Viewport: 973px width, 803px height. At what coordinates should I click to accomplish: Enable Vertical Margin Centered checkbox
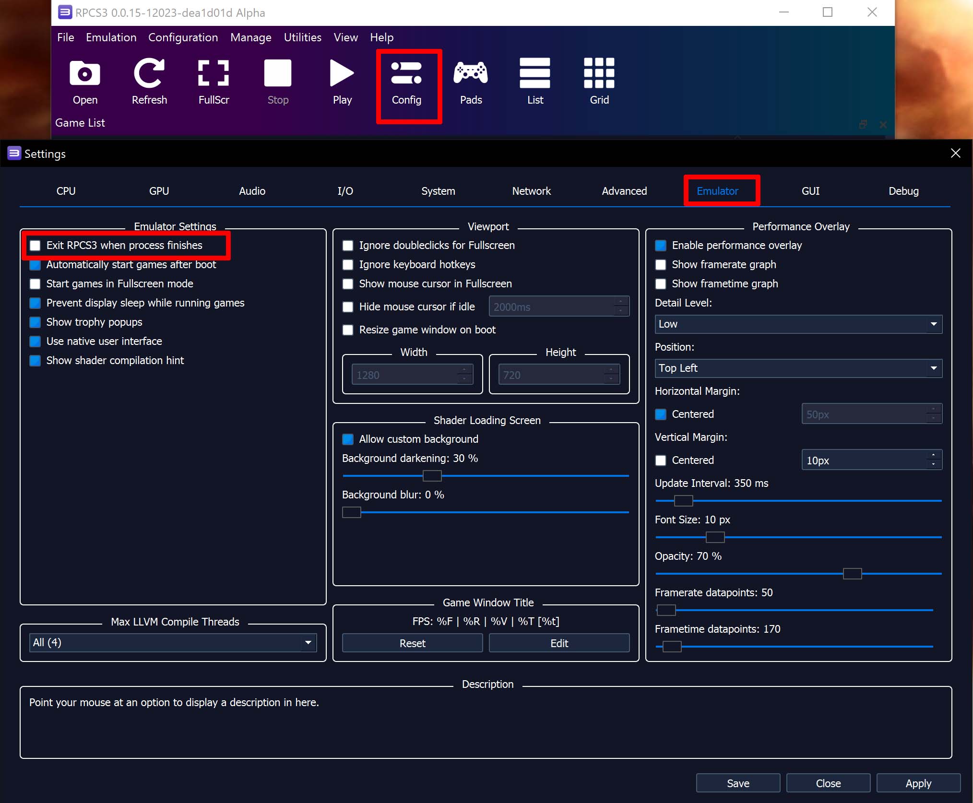[661, 461]
